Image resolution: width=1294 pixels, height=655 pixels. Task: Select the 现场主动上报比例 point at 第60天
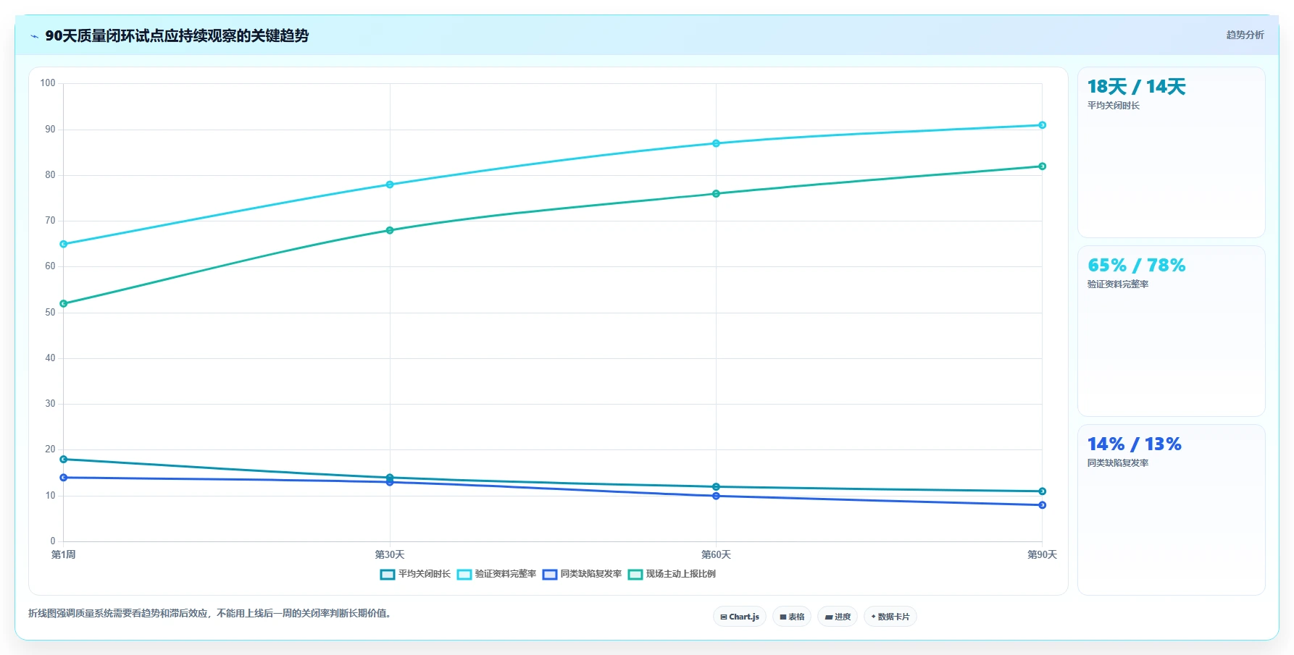(x=716, y=194)
